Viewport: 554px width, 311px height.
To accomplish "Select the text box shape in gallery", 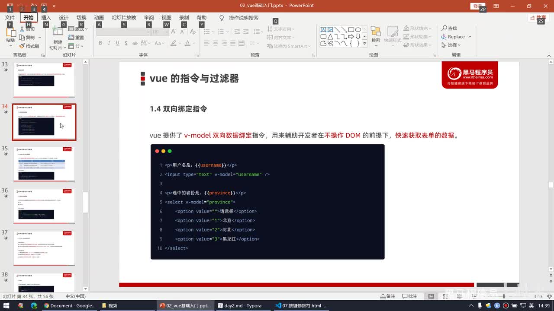I will click(x=323, y=30).
